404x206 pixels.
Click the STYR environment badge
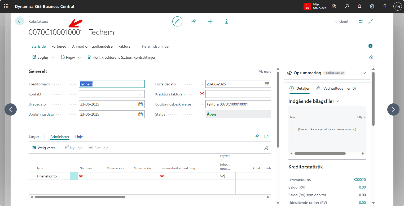click(307, 6)
